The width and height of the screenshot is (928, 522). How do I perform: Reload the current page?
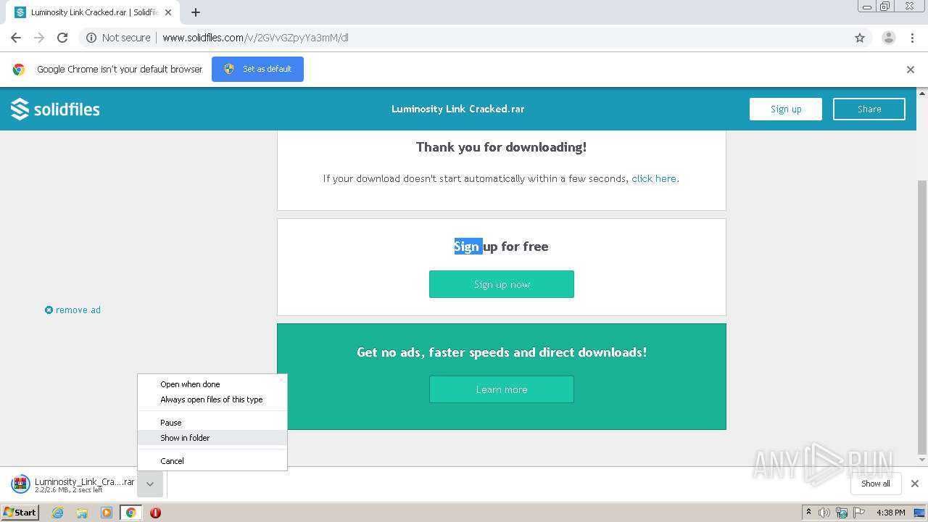[62, 38]
